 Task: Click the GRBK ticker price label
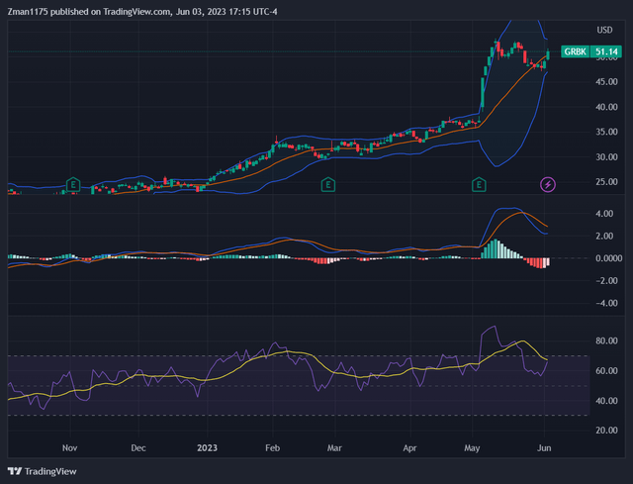point(575,51)
